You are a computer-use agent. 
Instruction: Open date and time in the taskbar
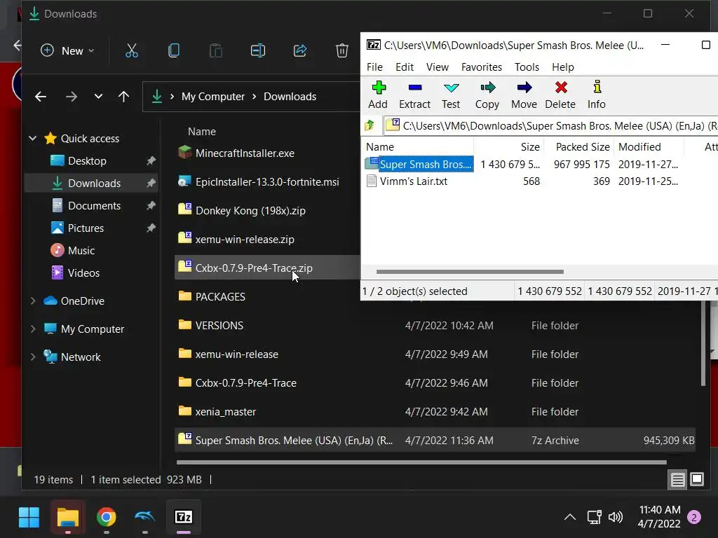tap(659, 516)
